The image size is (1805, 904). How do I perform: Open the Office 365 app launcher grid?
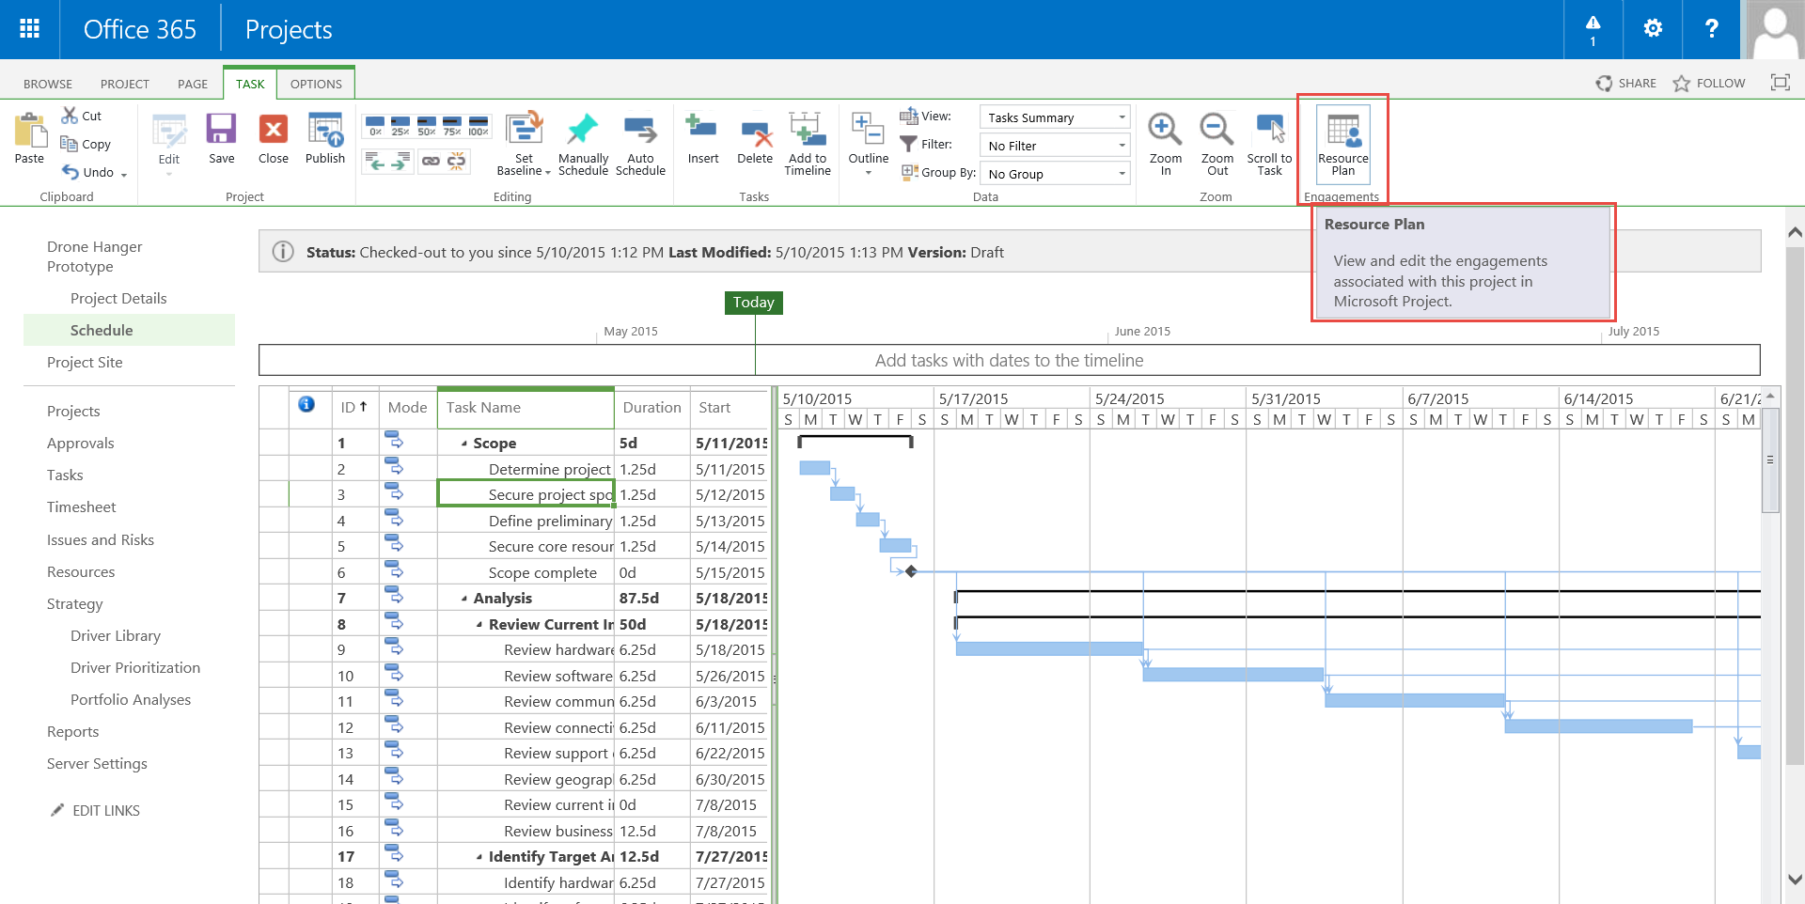click(29, 29)
